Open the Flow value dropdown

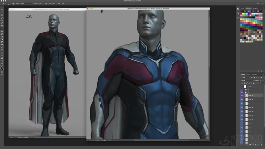pos(56,3)
